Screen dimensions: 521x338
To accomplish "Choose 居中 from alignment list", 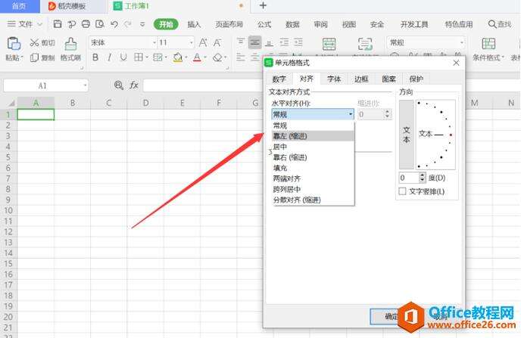I will 313,147.
